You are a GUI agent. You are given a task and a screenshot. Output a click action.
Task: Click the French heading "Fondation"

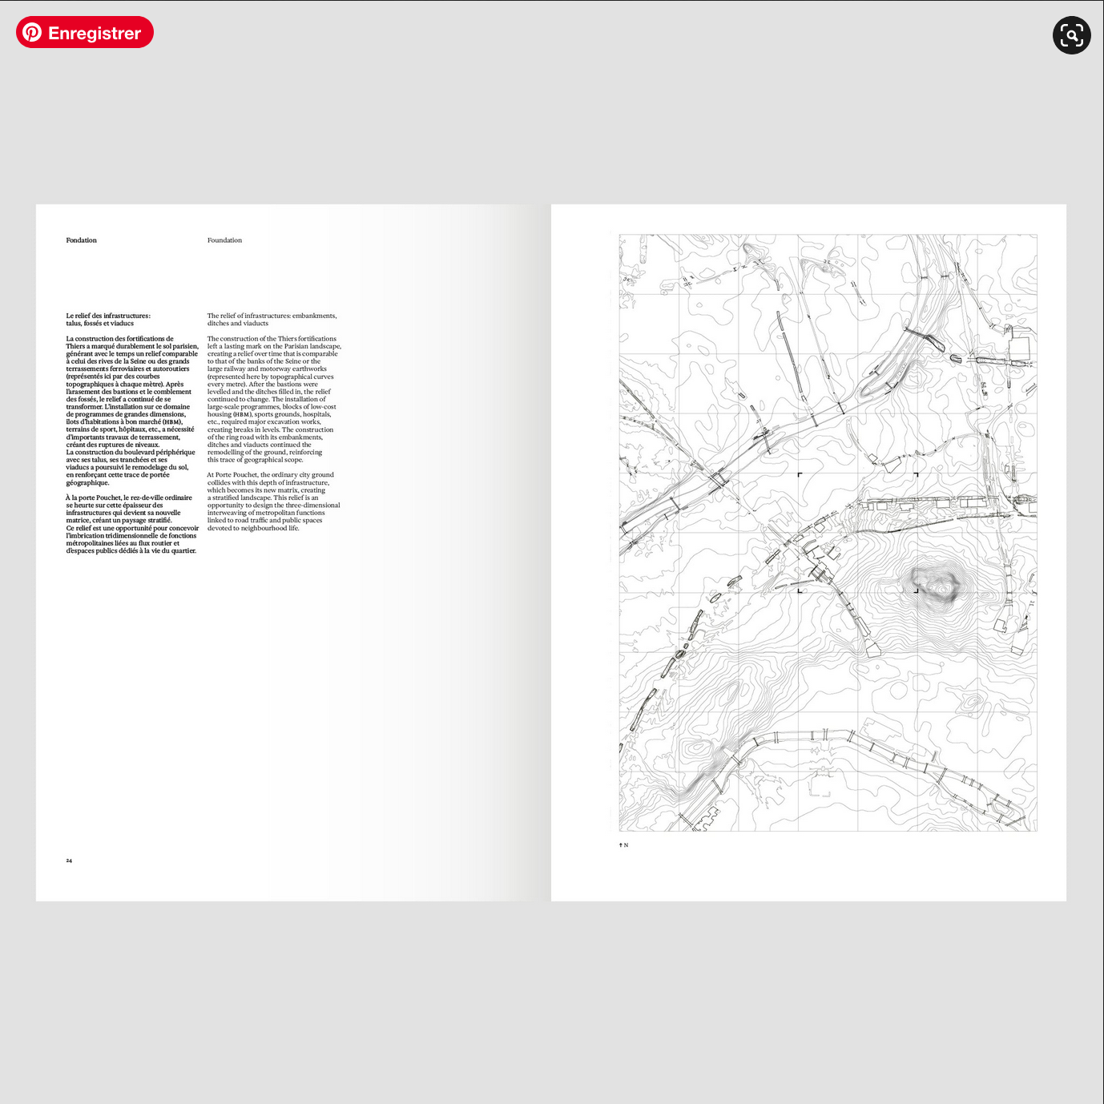coord(81,240)
